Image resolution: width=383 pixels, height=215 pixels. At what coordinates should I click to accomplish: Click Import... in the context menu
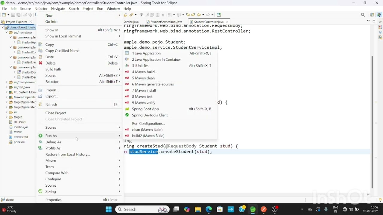click(79, 90)
